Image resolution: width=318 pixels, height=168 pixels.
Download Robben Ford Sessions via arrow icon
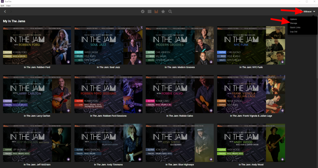(x=140, y=110)
